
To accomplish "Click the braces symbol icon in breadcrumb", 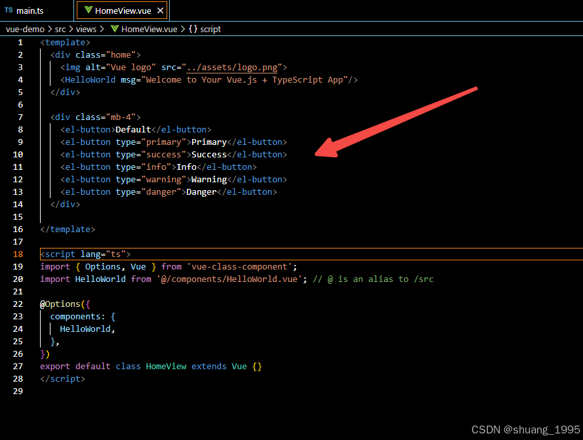I will 193,29.
